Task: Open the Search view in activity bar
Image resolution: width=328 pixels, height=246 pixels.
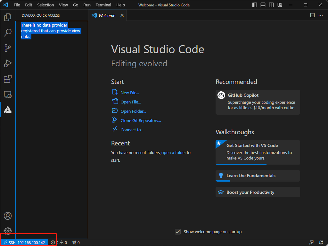Action: [x=8, y=33]
